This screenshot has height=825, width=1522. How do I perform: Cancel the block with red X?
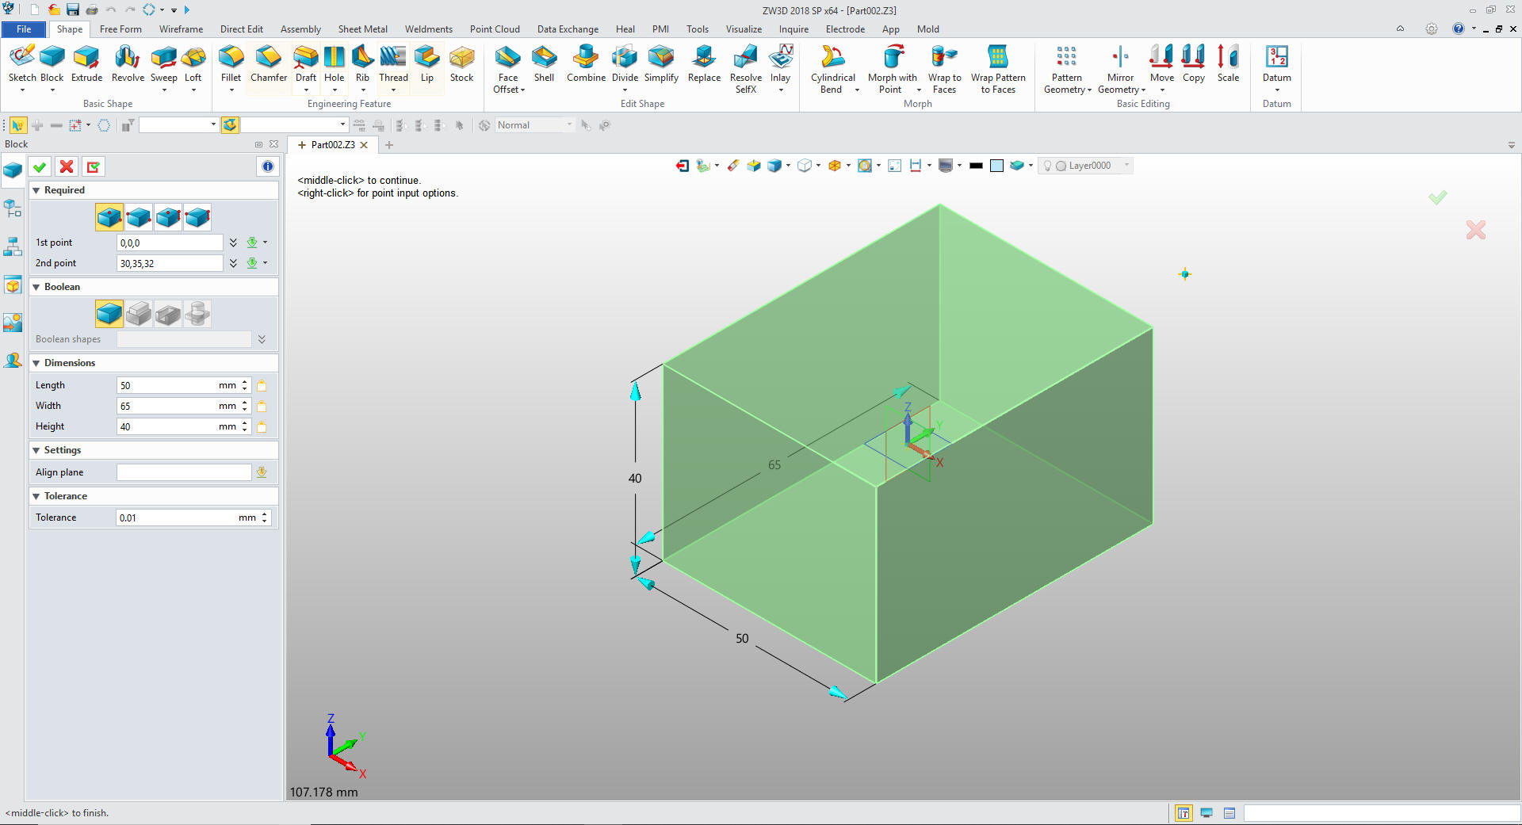[x=67, y=166]
